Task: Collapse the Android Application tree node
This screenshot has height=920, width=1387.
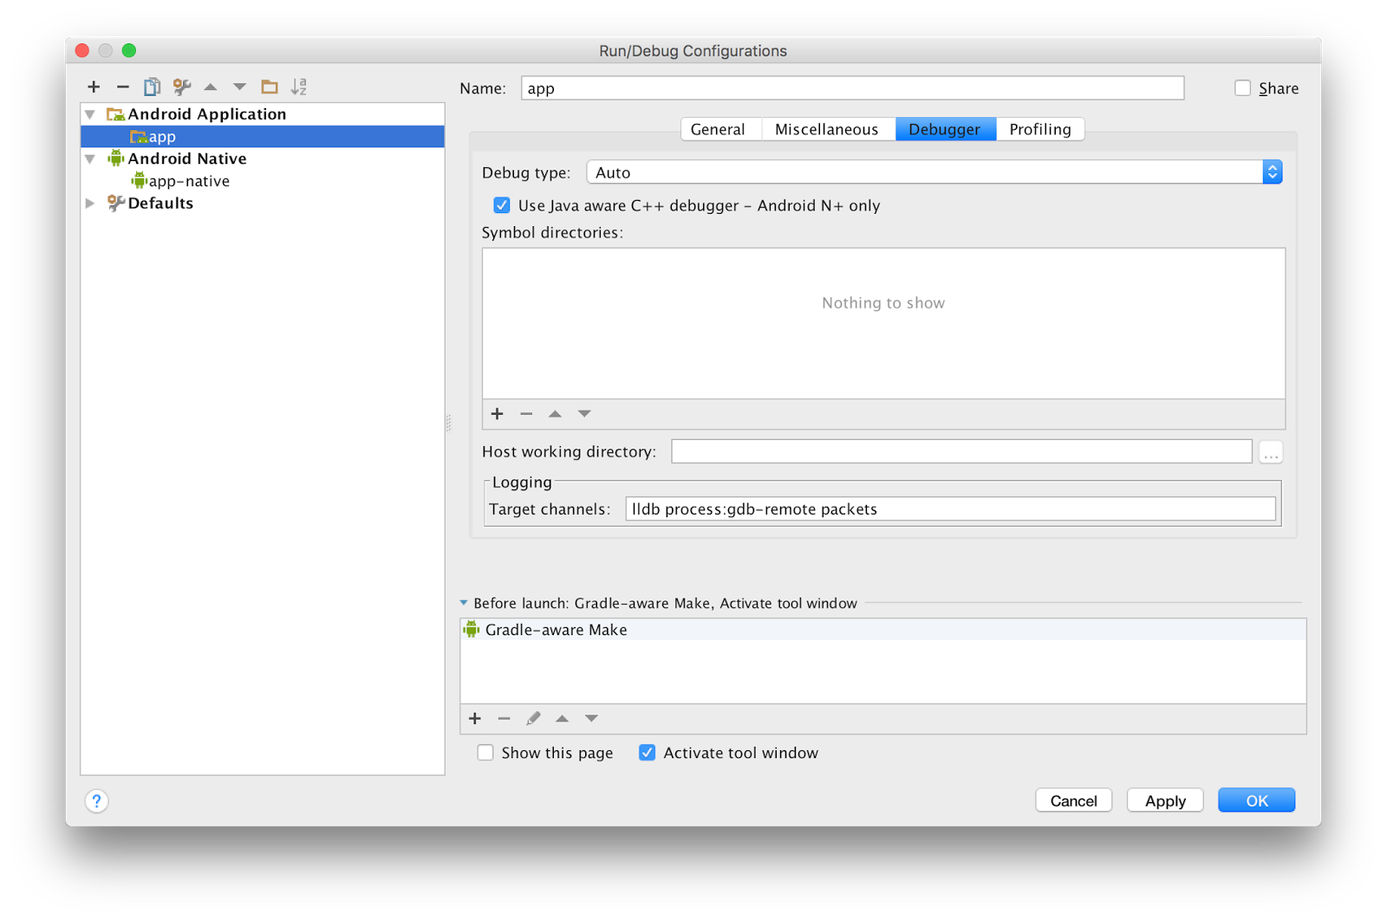Action: point(90,113)
